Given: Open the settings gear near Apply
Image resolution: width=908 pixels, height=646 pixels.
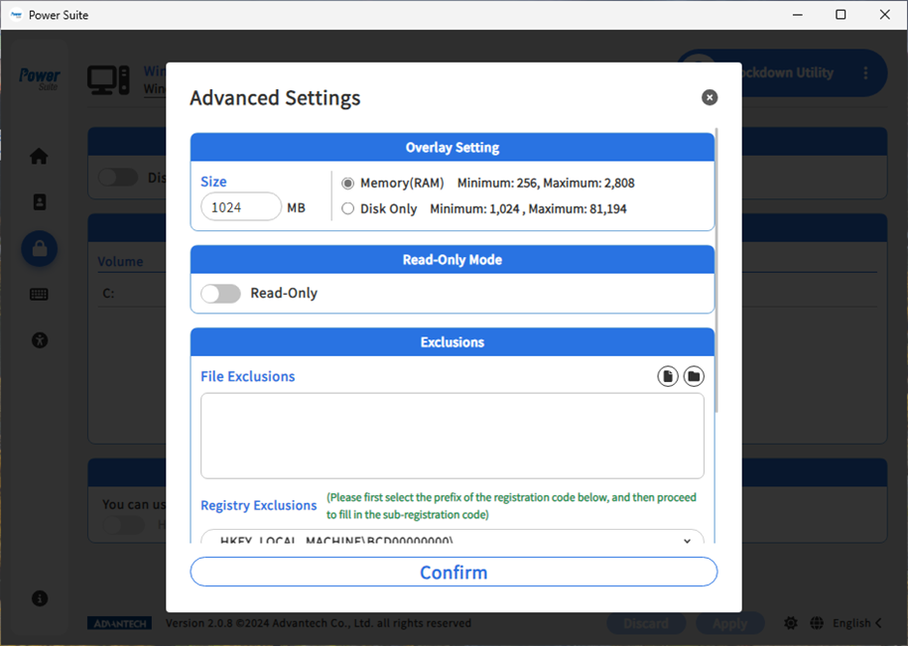Looking at the screenshot, I should pyautogui.click(x=791, y=622).
